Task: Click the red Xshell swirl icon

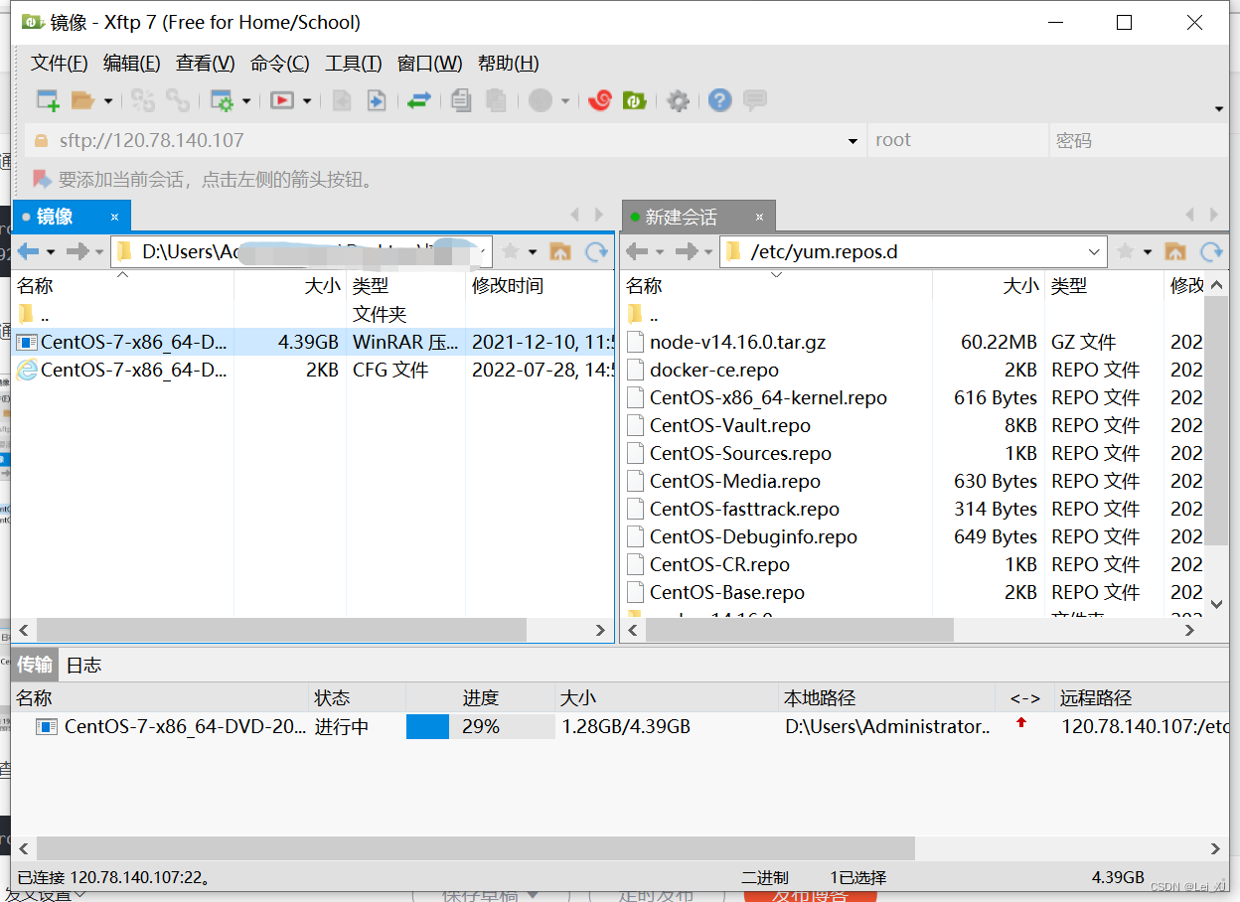Action: [599, 100]
